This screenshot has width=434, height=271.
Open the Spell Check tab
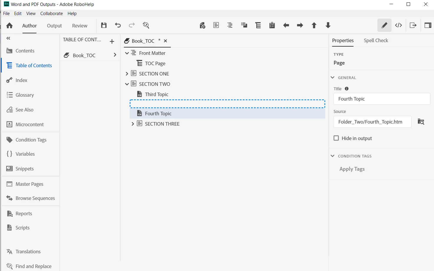point(376,40)
